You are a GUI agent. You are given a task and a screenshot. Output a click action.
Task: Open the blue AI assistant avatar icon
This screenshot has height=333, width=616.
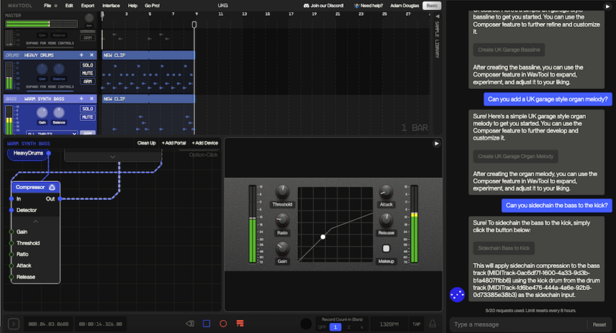click(x=457, y=294)
